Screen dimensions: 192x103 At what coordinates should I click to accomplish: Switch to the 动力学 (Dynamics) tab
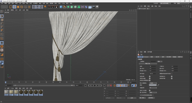pyautogui.click(x=157, y=57)
